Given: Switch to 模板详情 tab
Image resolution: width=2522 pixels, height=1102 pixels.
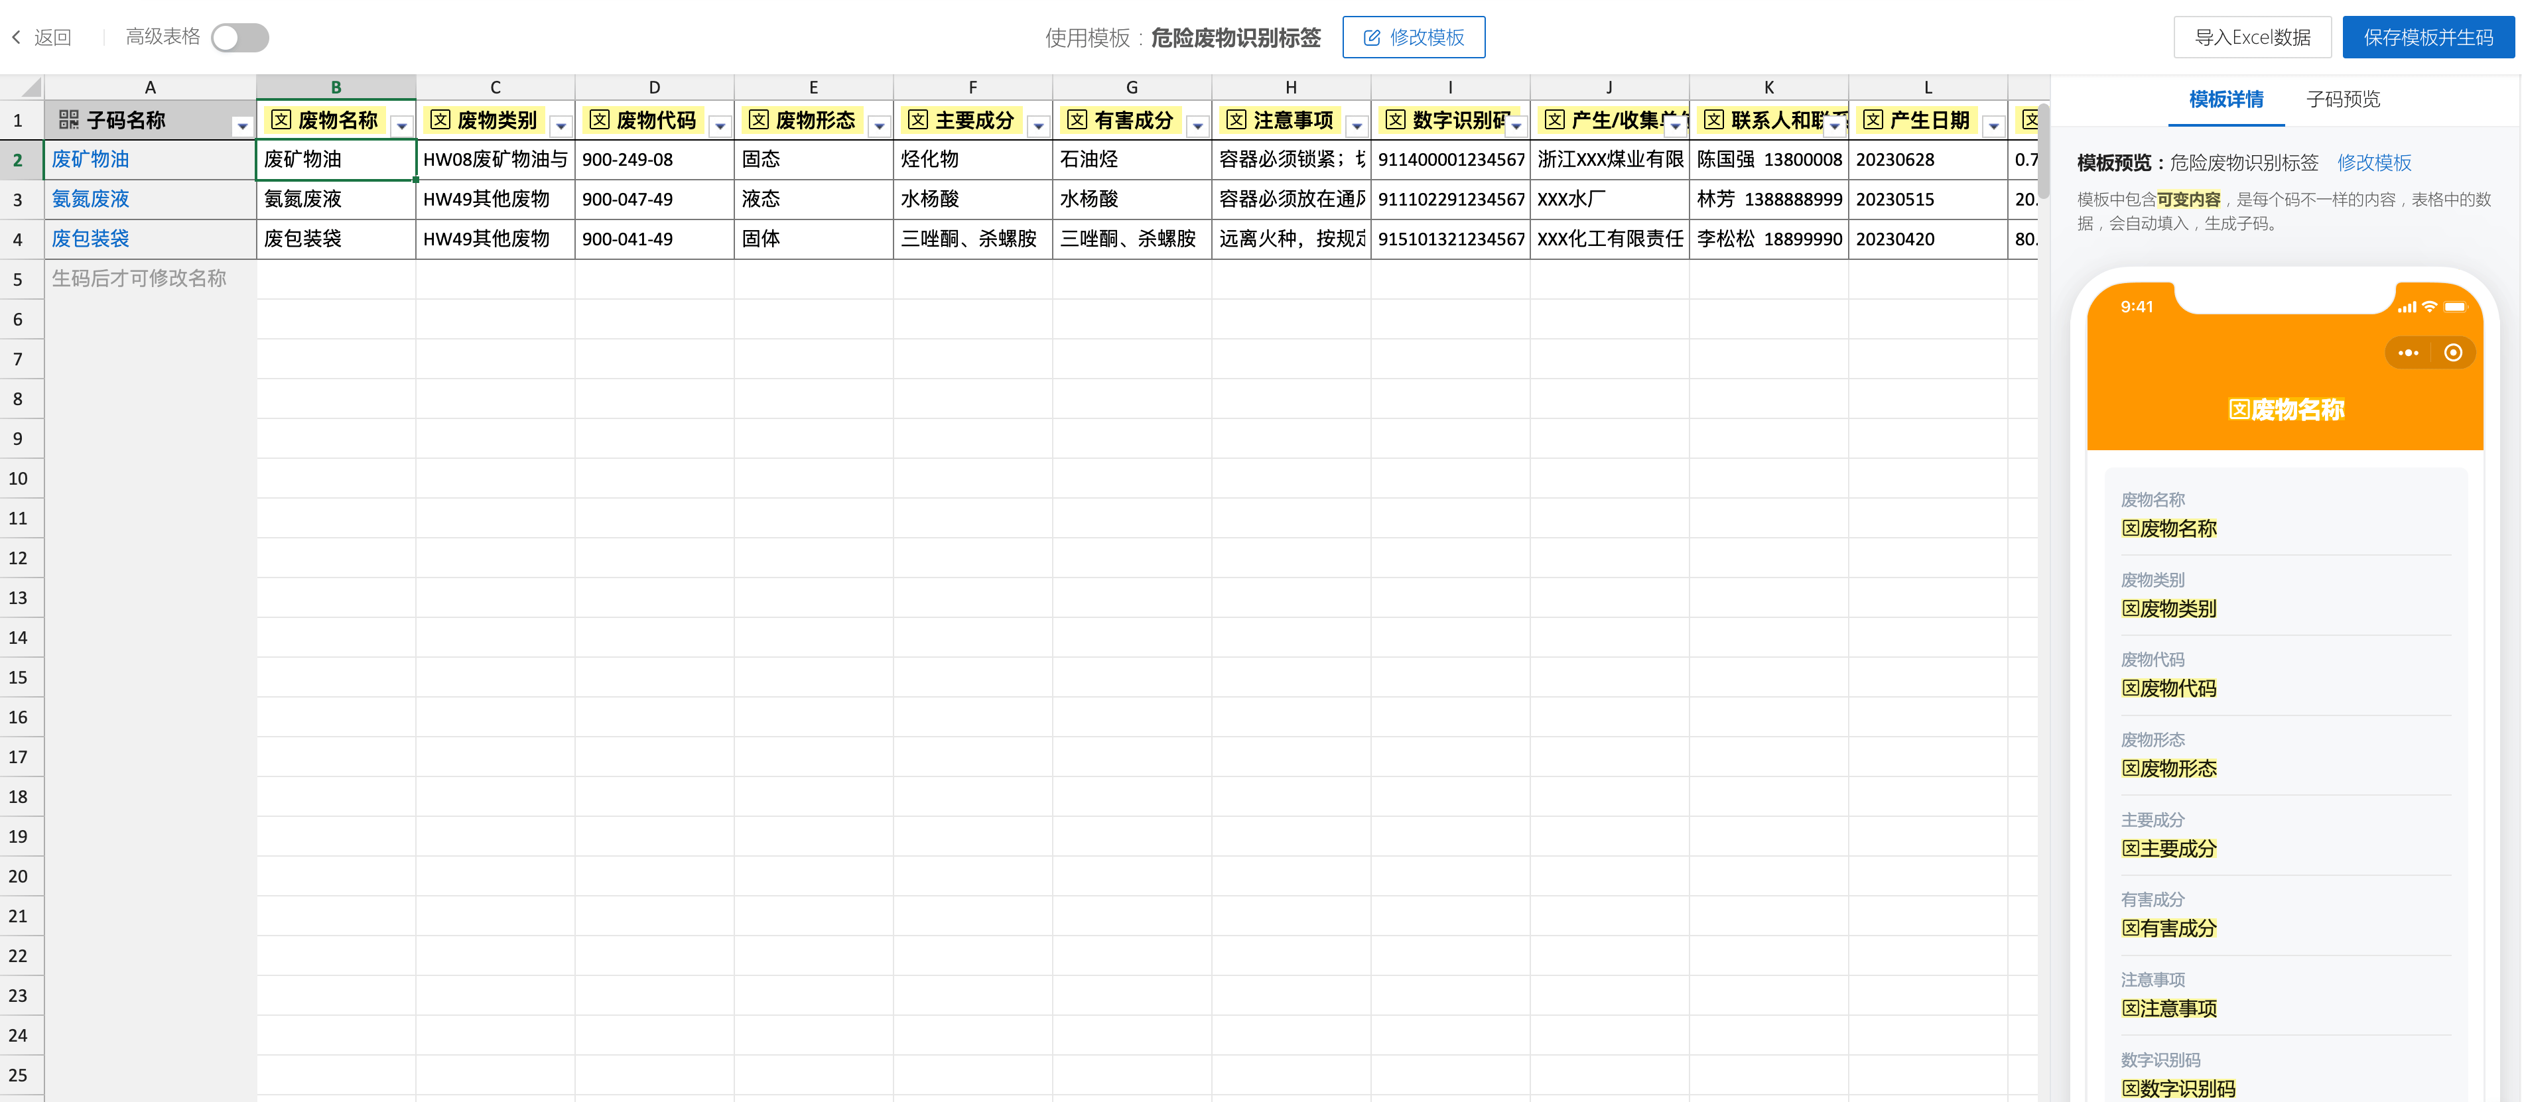Looking at the screenshot, I should (x=2225, y=100).
